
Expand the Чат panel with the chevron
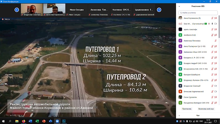tap(179, 115)
